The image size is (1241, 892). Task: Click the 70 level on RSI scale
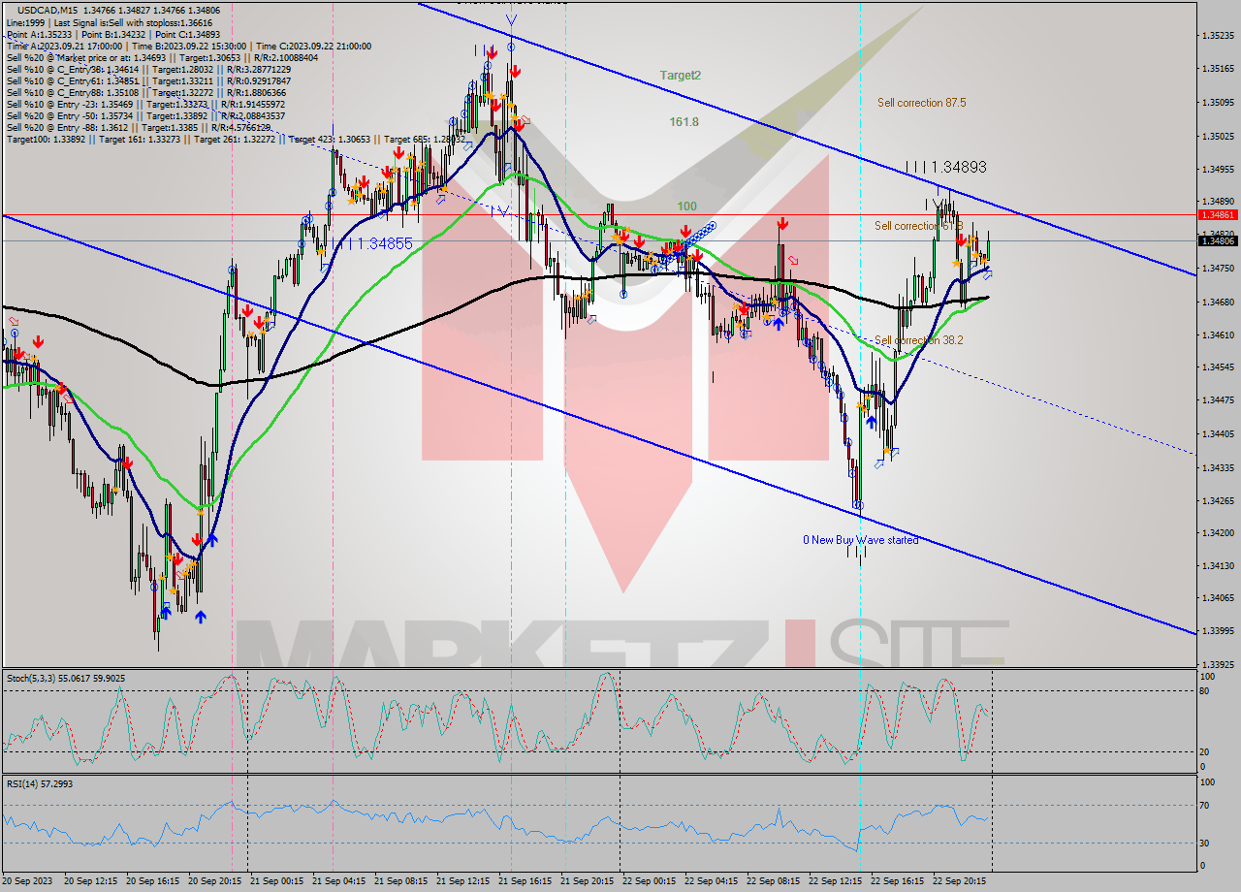coord(1205,805)
